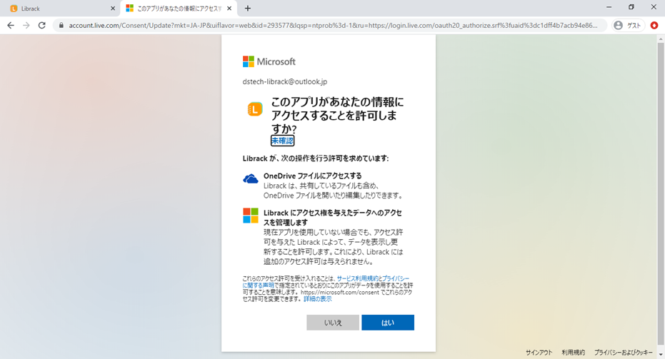Click the OneDrive ファイルにアクセスする heading
665x359 pixels.
click(313, 176)
